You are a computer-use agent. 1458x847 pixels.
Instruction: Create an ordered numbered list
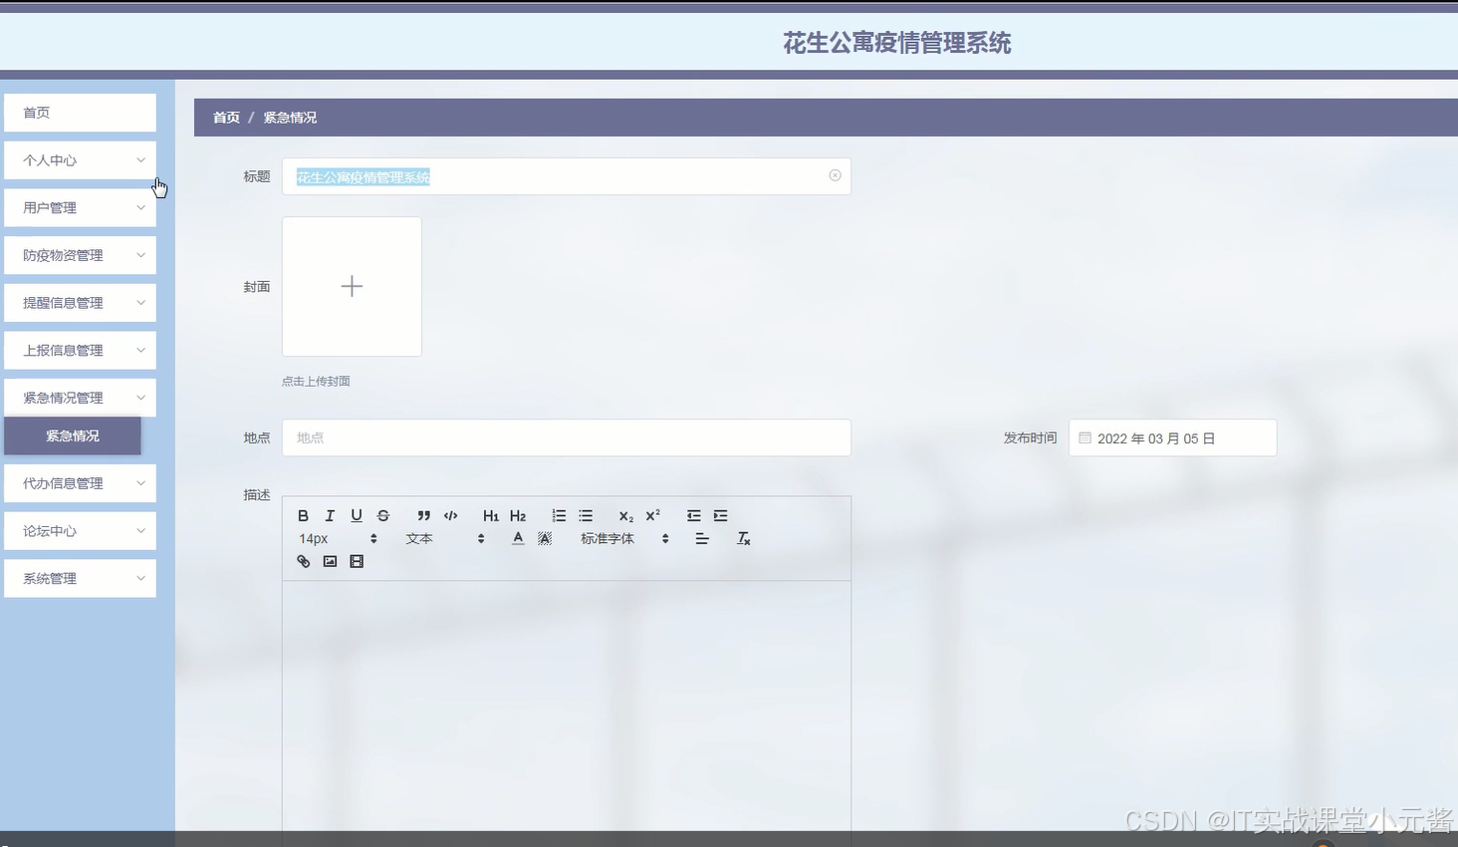click(x=559, y=515)
